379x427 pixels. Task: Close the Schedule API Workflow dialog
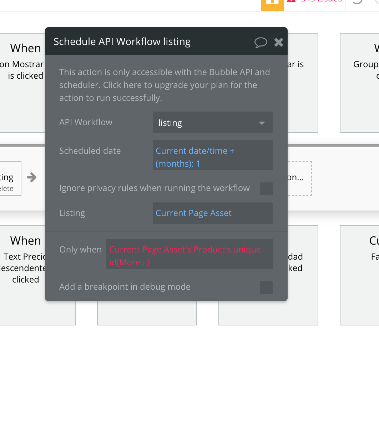[x=279, y=43]
